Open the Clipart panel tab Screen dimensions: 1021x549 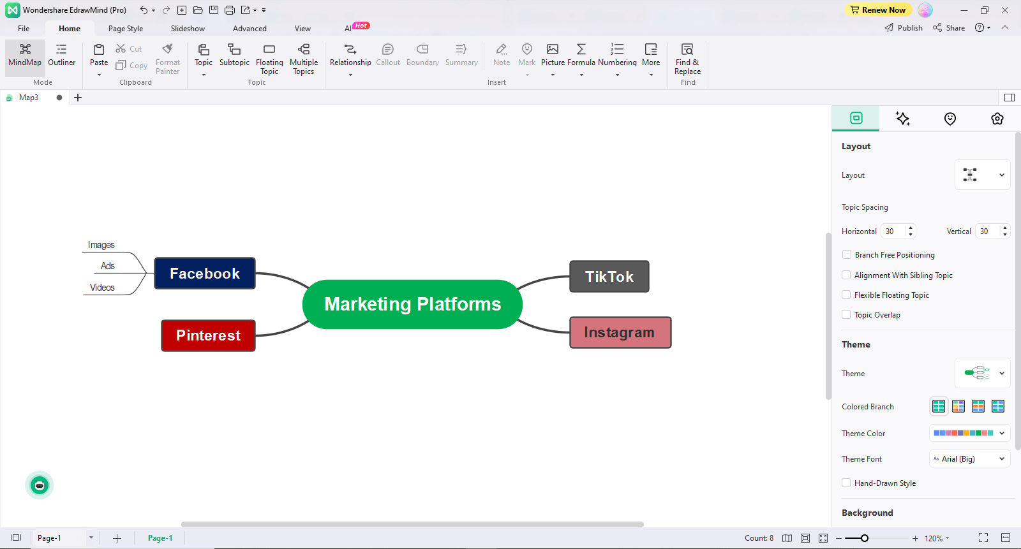click(997, 119)
